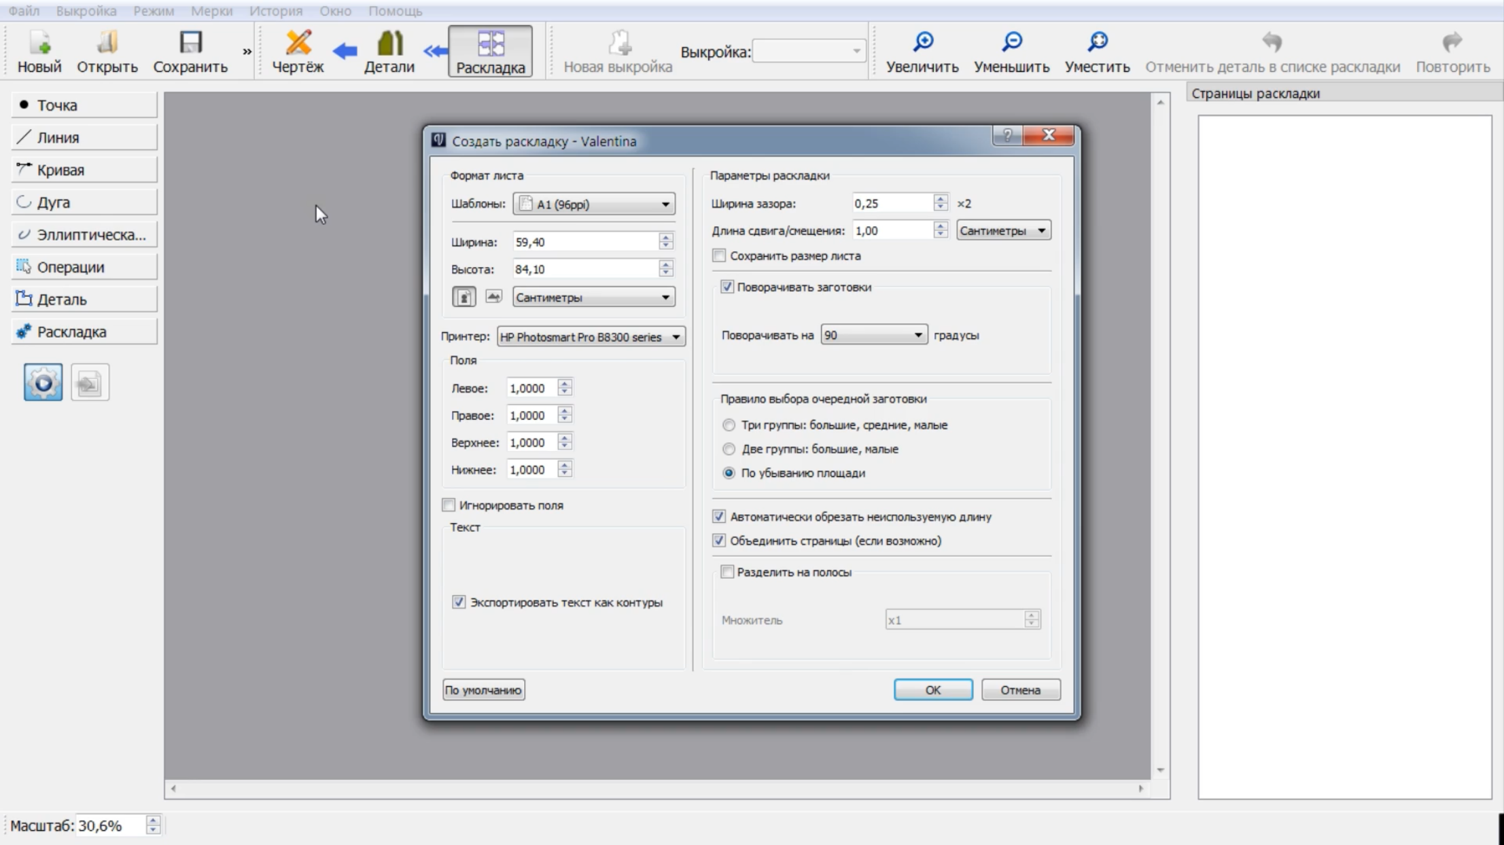Open the Точка tool group
The height and width of the screenshot is (845, 1504).
(84, 105)
